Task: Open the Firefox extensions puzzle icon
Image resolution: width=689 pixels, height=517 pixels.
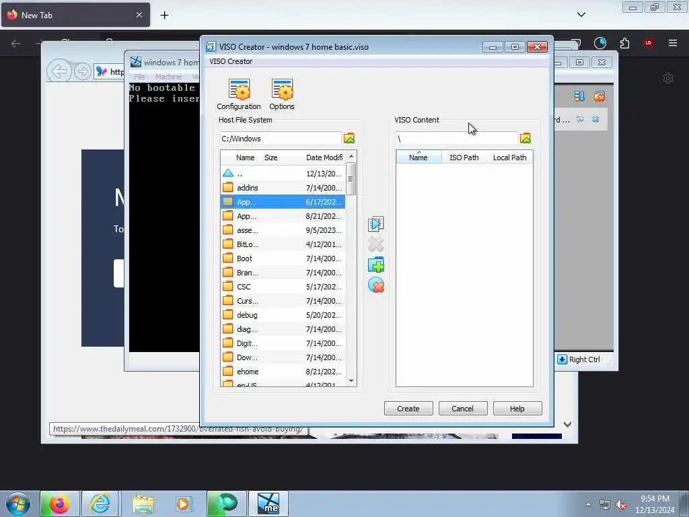Action: coord(624,43)
